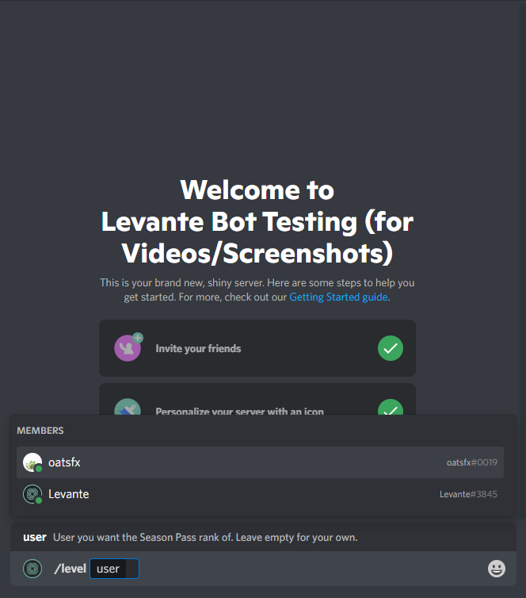Click the MEMBERS heading
Image resolution: width=526 pixels, height=598 pixels.
click(40, 431)
